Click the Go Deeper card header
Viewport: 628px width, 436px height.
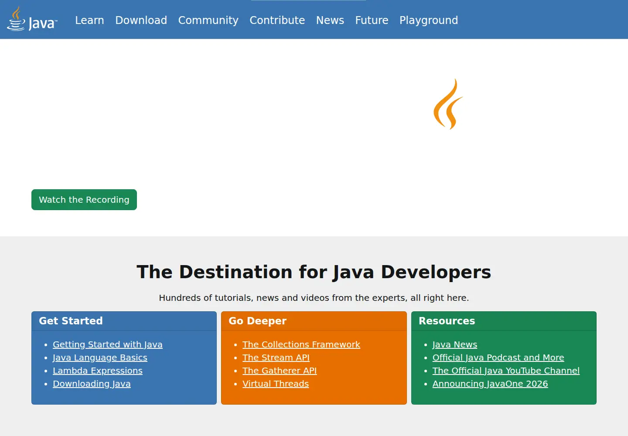pyautogui.click(x=314, y=321)
